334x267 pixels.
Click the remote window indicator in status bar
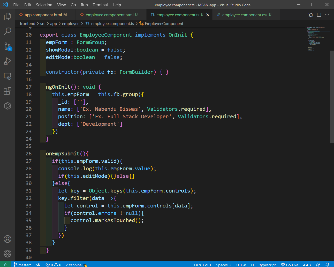click(5, 264)
